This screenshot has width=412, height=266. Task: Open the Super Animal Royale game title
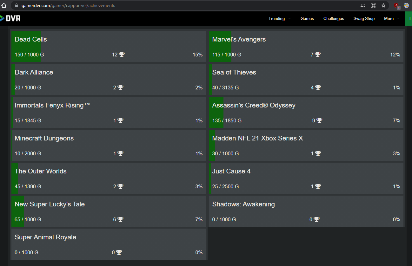45,237
